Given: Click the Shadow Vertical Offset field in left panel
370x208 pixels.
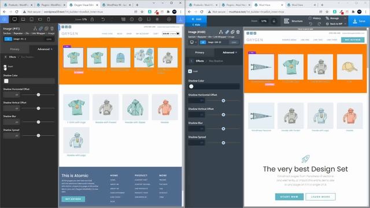Looking at the screenshot, I should [x=12, y=109].
